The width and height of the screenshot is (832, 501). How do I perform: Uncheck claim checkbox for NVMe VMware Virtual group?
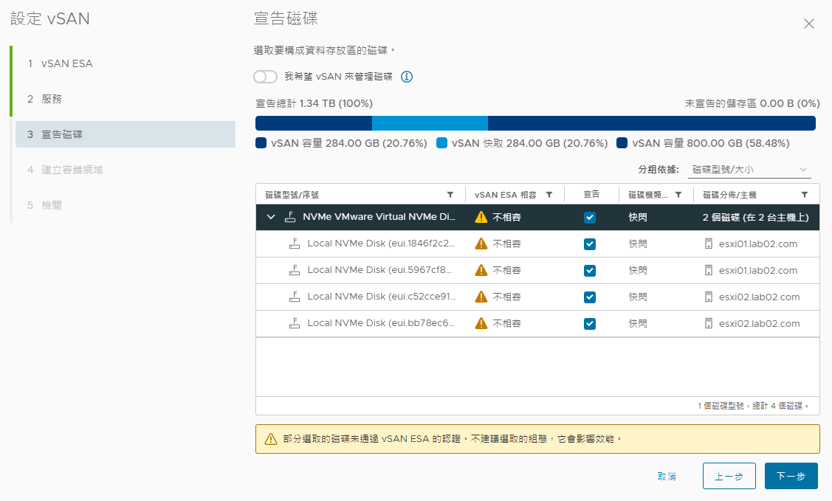point(590,218)
